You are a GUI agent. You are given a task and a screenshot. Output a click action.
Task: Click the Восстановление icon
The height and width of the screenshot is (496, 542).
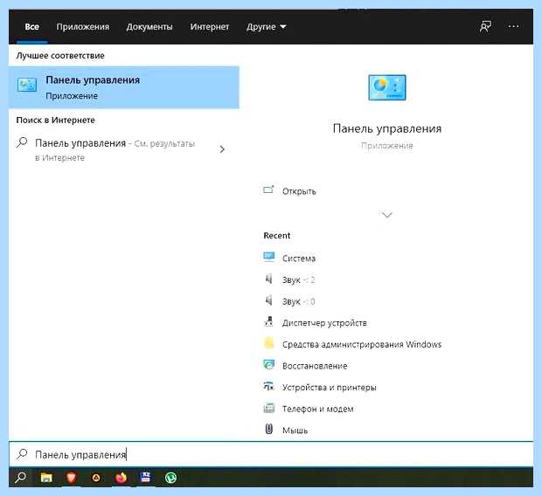tap(268, 364)
